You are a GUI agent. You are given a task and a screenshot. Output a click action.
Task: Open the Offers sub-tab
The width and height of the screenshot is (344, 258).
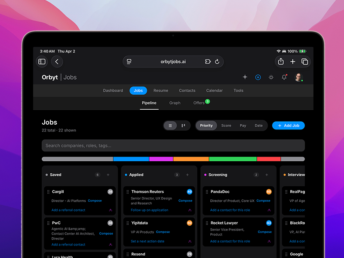pyautogui.click(x=199, y=103)
